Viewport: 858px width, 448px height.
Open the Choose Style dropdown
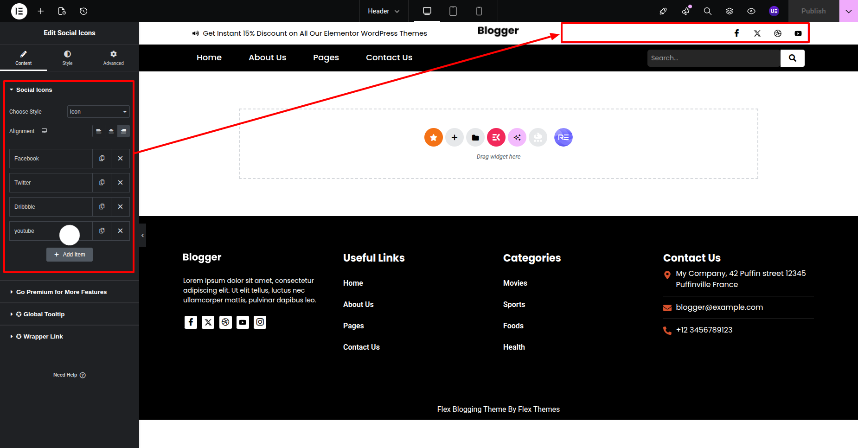(x=98, y=112)
